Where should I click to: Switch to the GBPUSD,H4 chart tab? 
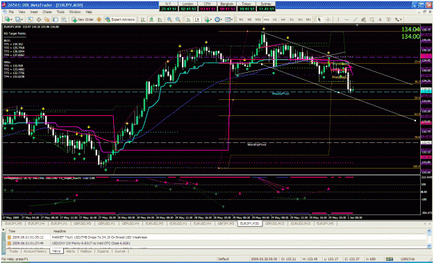(x=130, y=223)
